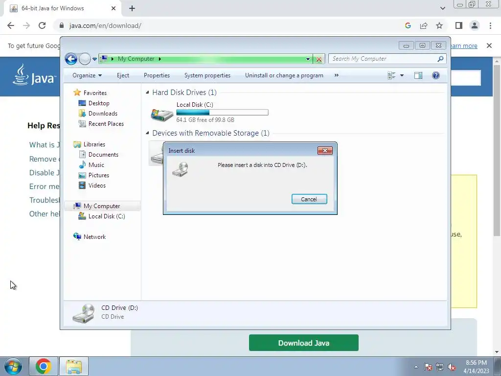Bookmark this page with star icon
Viewport: 501px width, 376px height.
click(x=439, y=25)
